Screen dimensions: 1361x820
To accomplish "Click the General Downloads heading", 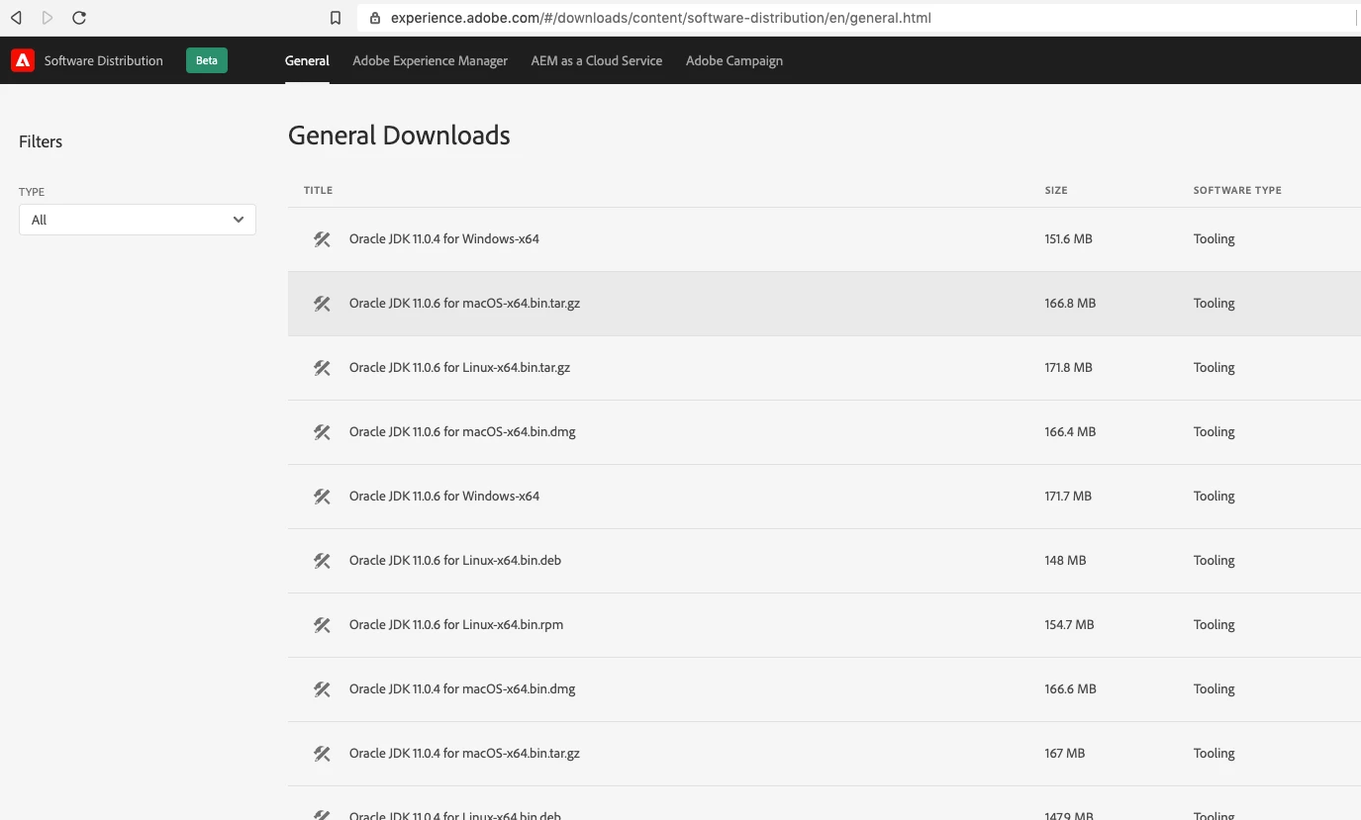I will click(x=399, y=136).
